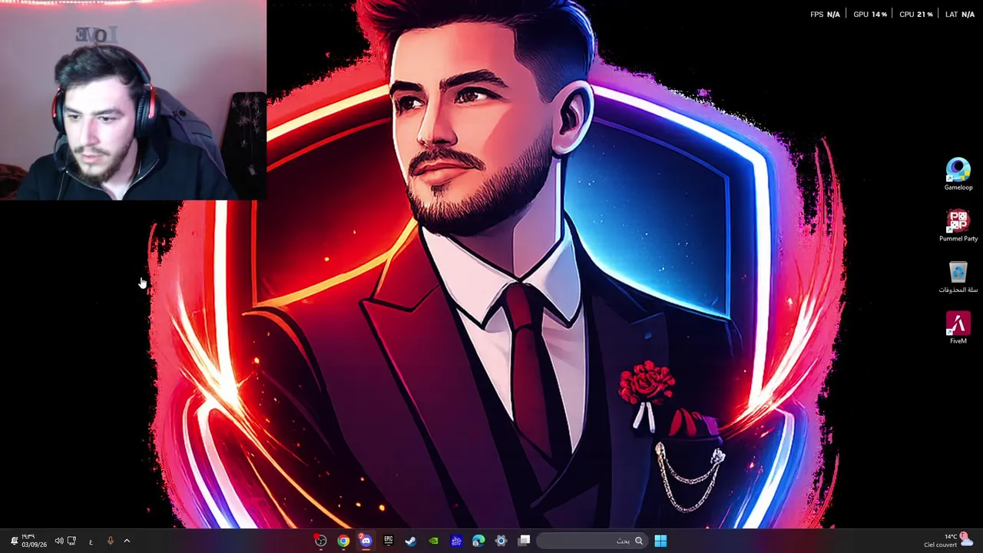Open Task View in the taskbar

coord(524,541)
